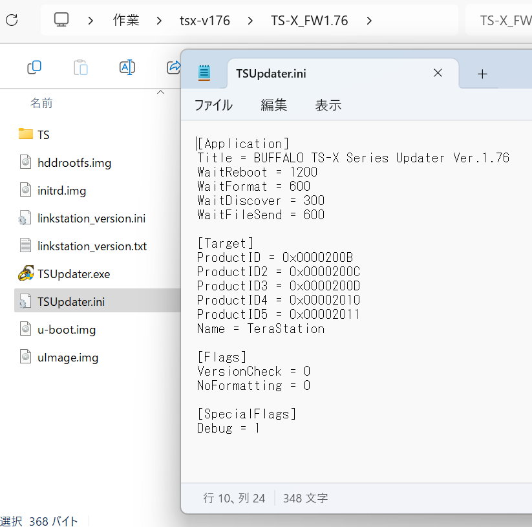Toggle sort direction arrow above 名前 column
Viewport: 532px width, 527px height.
(x=161, y=92)
